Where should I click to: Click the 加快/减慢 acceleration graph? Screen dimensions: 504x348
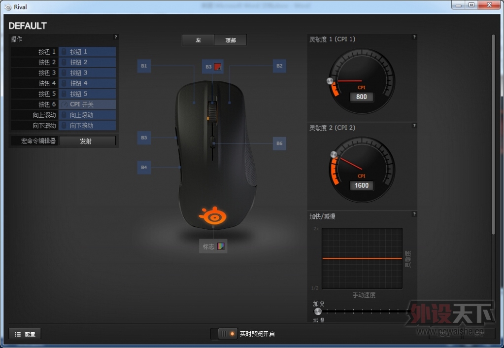click(x=362, y=259)
